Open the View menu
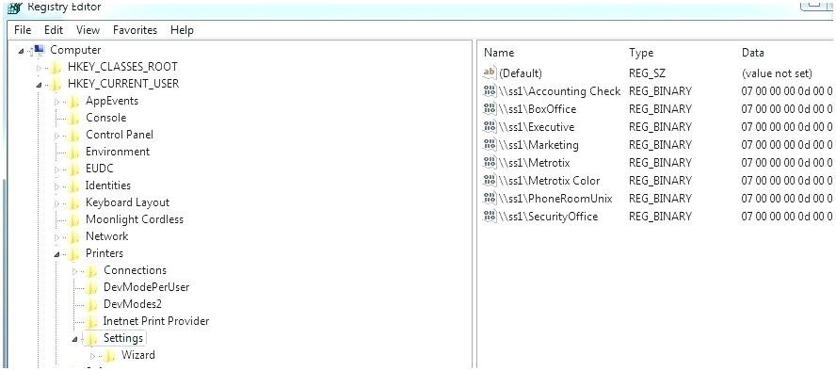 [88, 30]
